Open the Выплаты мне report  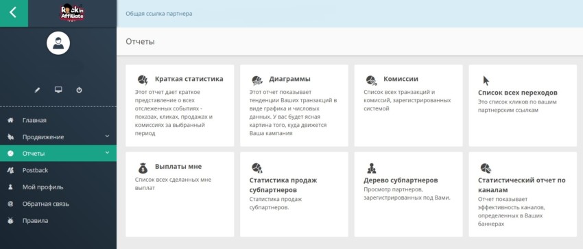178,167
